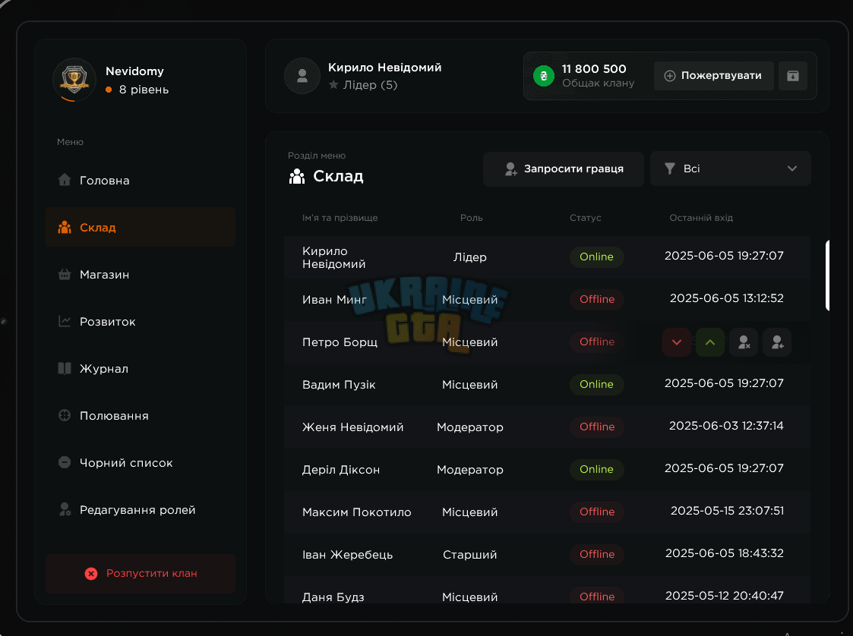Click the Nevidomy clan emblem avatar
Image resolution: width=853 pixels, height=636 pixels.
point(74,80)
